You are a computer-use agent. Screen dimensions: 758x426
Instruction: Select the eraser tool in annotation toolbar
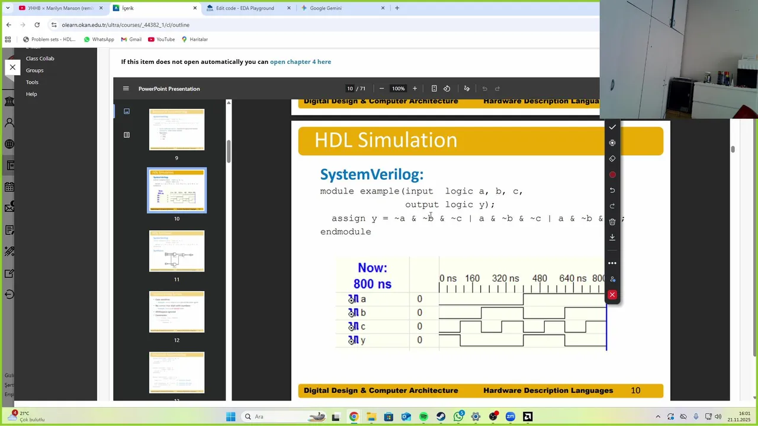coord(612,159)
